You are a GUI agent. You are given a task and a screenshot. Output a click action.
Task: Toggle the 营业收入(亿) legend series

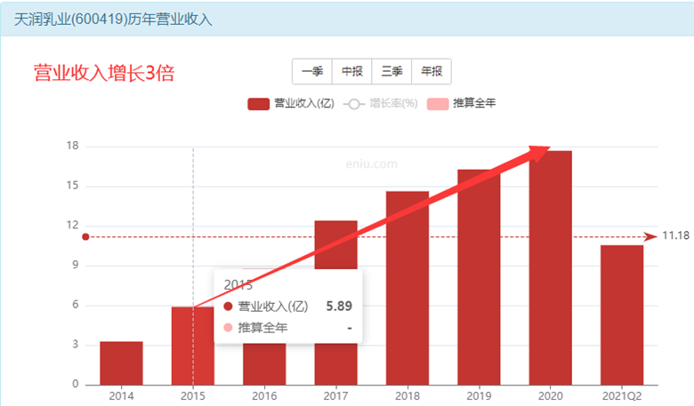coord(291,104)
